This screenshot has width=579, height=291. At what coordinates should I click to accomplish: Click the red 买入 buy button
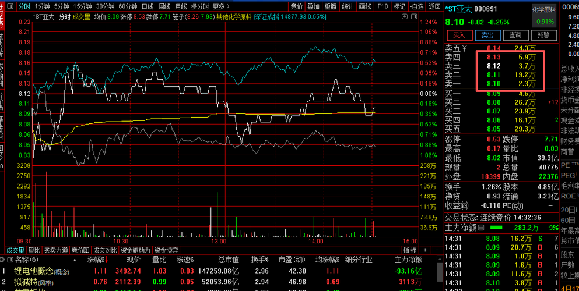459,35
